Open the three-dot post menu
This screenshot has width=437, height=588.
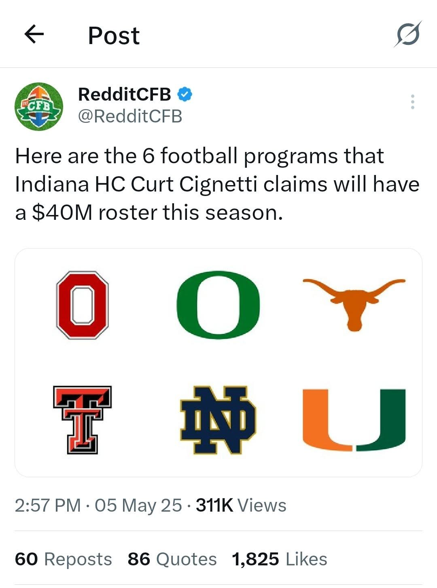coord(412,102)
